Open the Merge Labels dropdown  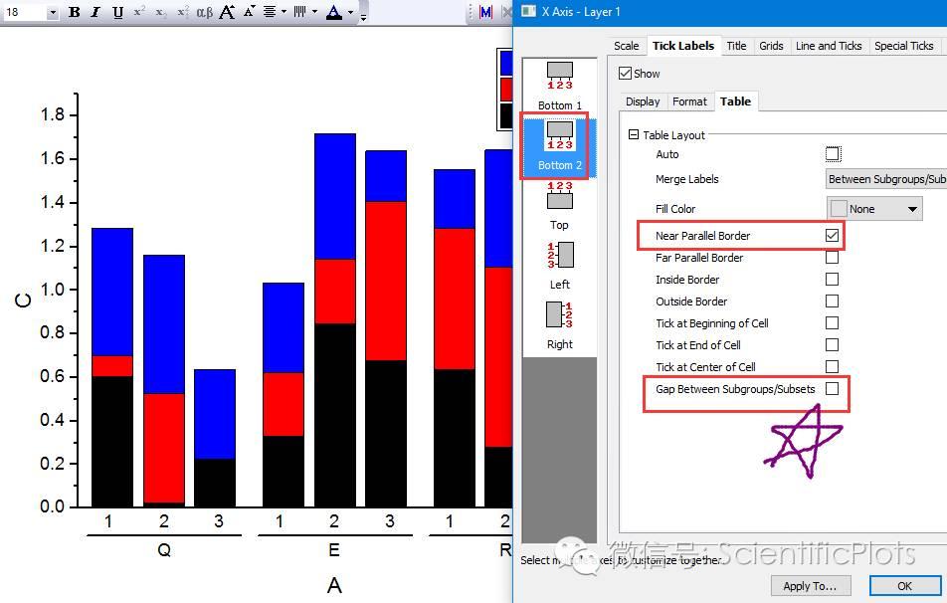[x=886, y=179]
